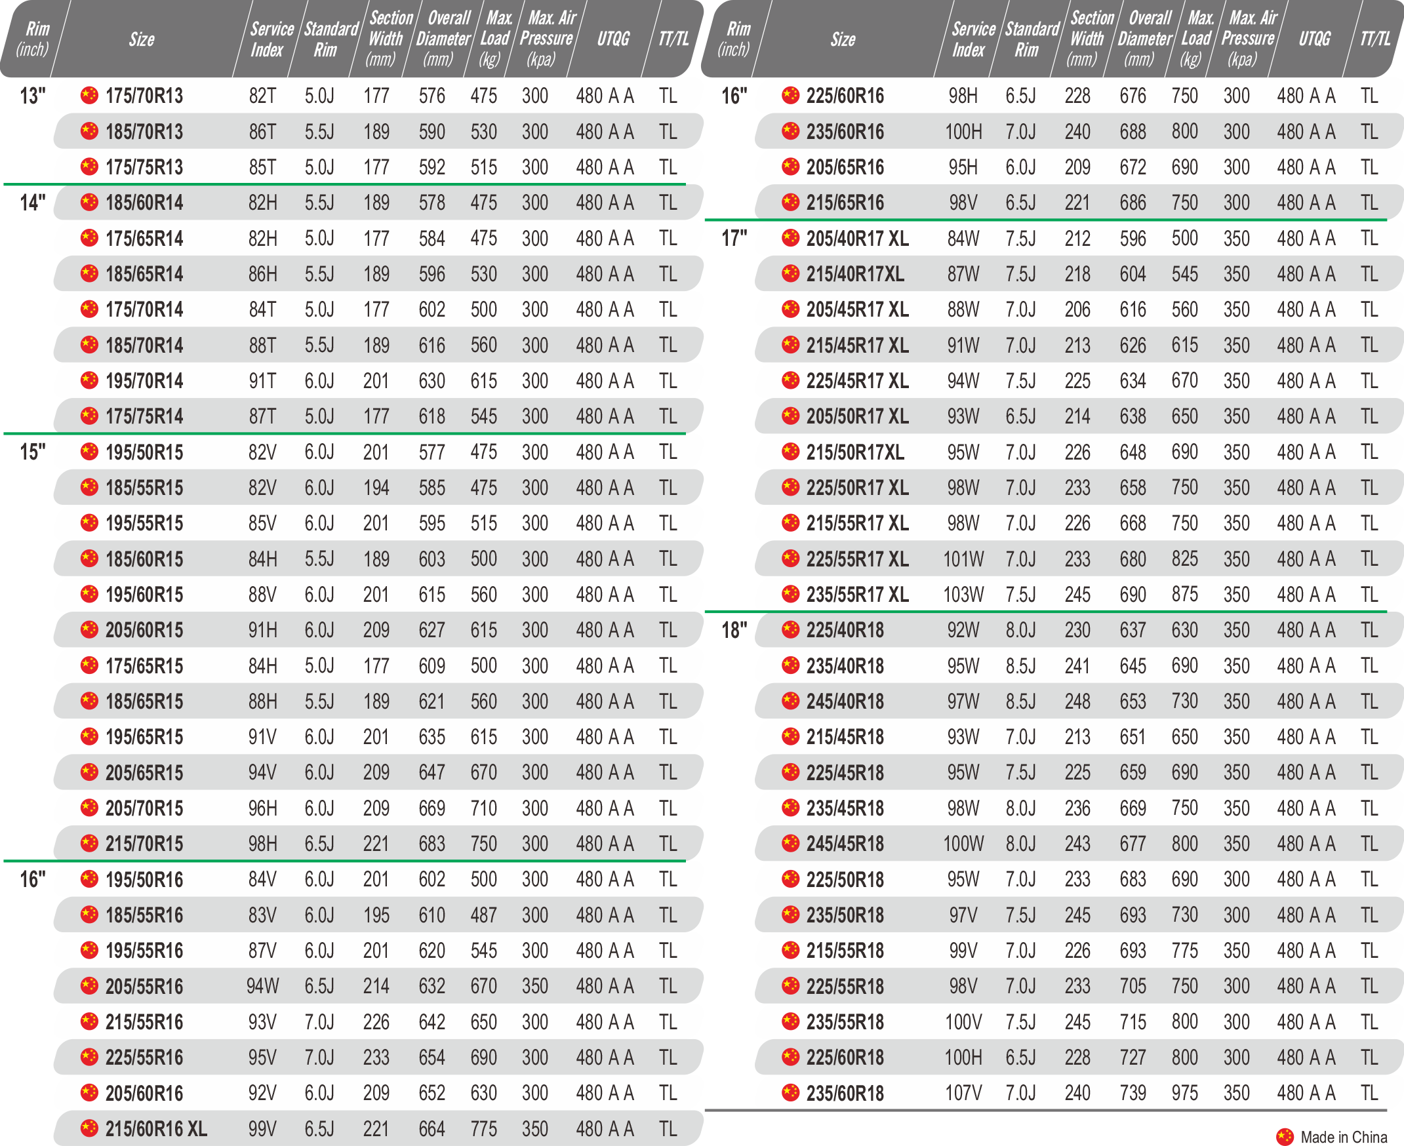This screenshot has height=1146, width=1404.
Task: Click the 18" rim group label
Action: coord(734,631)
